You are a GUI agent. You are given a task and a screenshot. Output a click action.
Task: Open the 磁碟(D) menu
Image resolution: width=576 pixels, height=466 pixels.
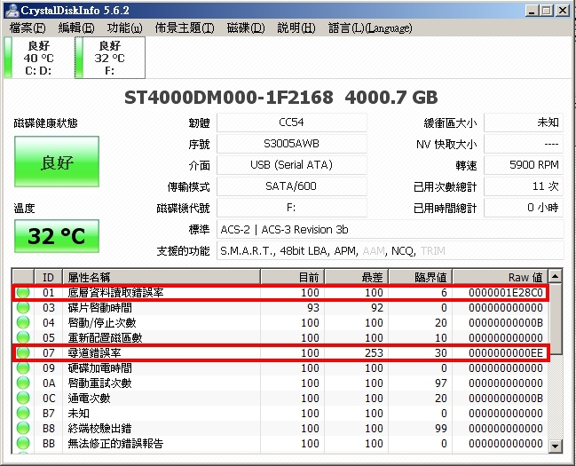[245, 28]
